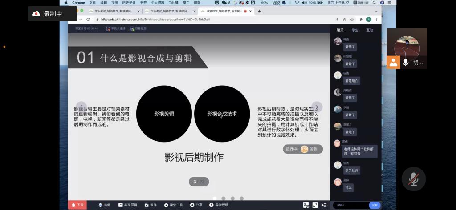Image resolution: width=456 pixels, height=210 pixels.
Task: Click the 设备检测 device check icon
Action: 138,28
